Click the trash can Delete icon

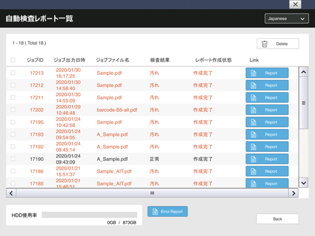(x=264, y=44)
